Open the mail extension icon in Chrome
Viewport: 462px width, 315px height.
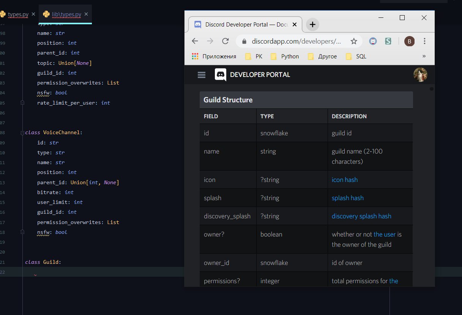click(x=373, y=41)
